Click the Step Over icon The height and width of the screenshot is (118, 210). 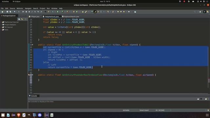tap(38, 12)
